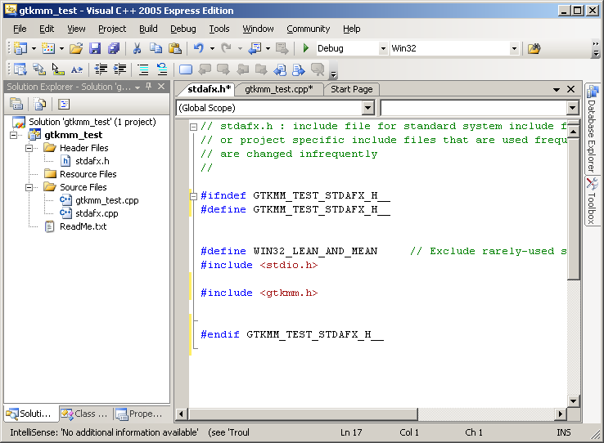Click the Undo arrow icon
Screen dimensions: 604x443
(198, 49)
